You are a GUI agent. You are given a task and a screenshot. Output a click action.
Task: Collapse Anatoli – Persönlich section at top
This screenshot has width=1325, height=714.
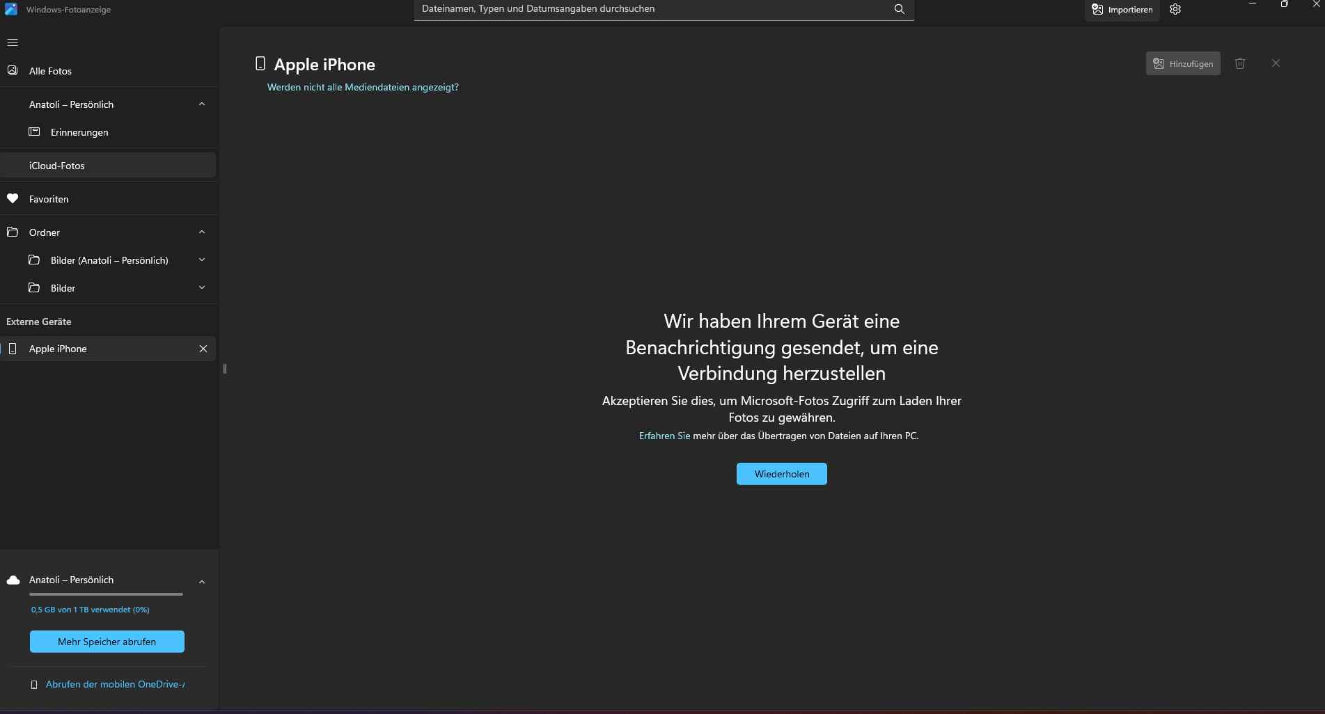(x=202, y=104)
